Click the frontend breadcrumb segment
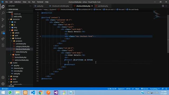This screenshot has height=95, width=169. (53, 9)
